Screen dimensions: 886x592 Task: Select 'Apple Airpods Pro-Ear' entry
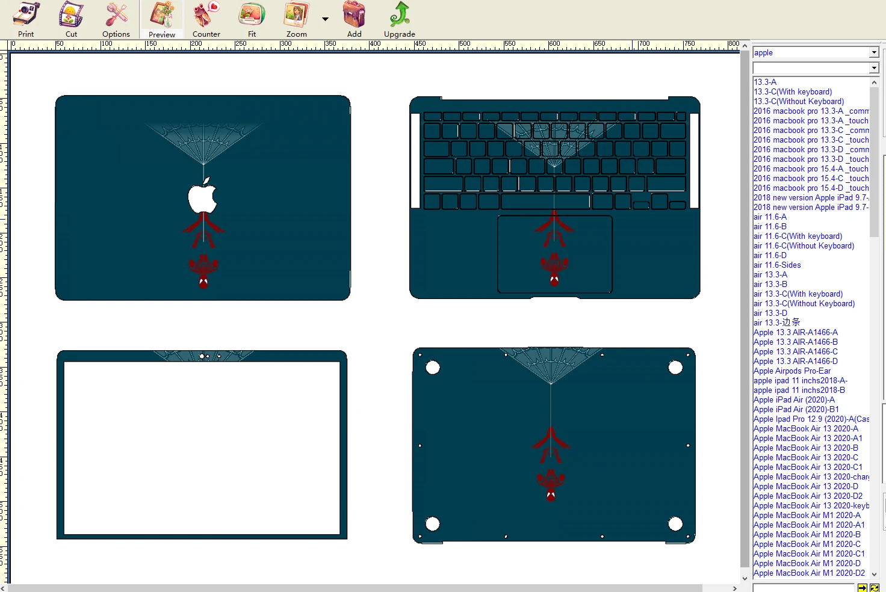(792, 371)
